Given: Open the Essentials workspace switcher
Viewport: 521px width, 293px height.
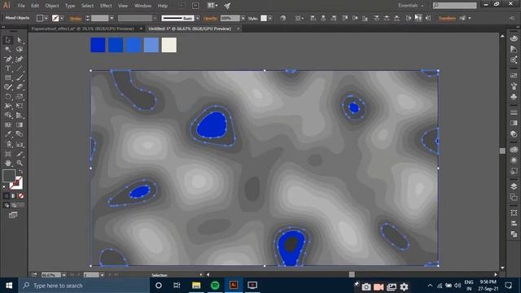Looking at the screenshot, I should coord(410,6).
